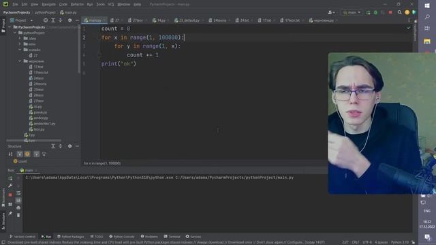Open the Terminal tool window
This screenshot has height=245, width=436.
172,237
